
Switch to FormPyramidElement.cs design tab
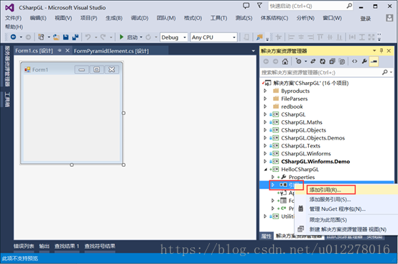coord(111,51)
